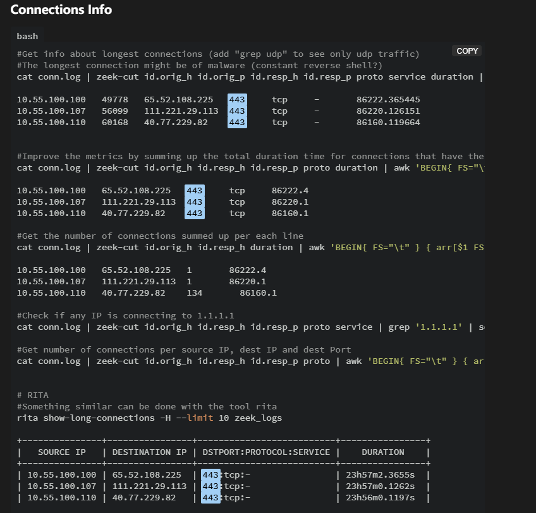Screen dimensions: 536x513
Task: Click the source port 60168
Action: tap(115, 123)
